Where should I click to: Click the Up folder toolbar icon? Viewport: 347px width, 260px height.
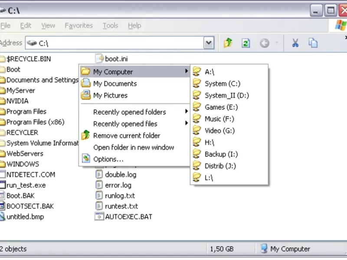pyautogui.click(x=228, y=42)
